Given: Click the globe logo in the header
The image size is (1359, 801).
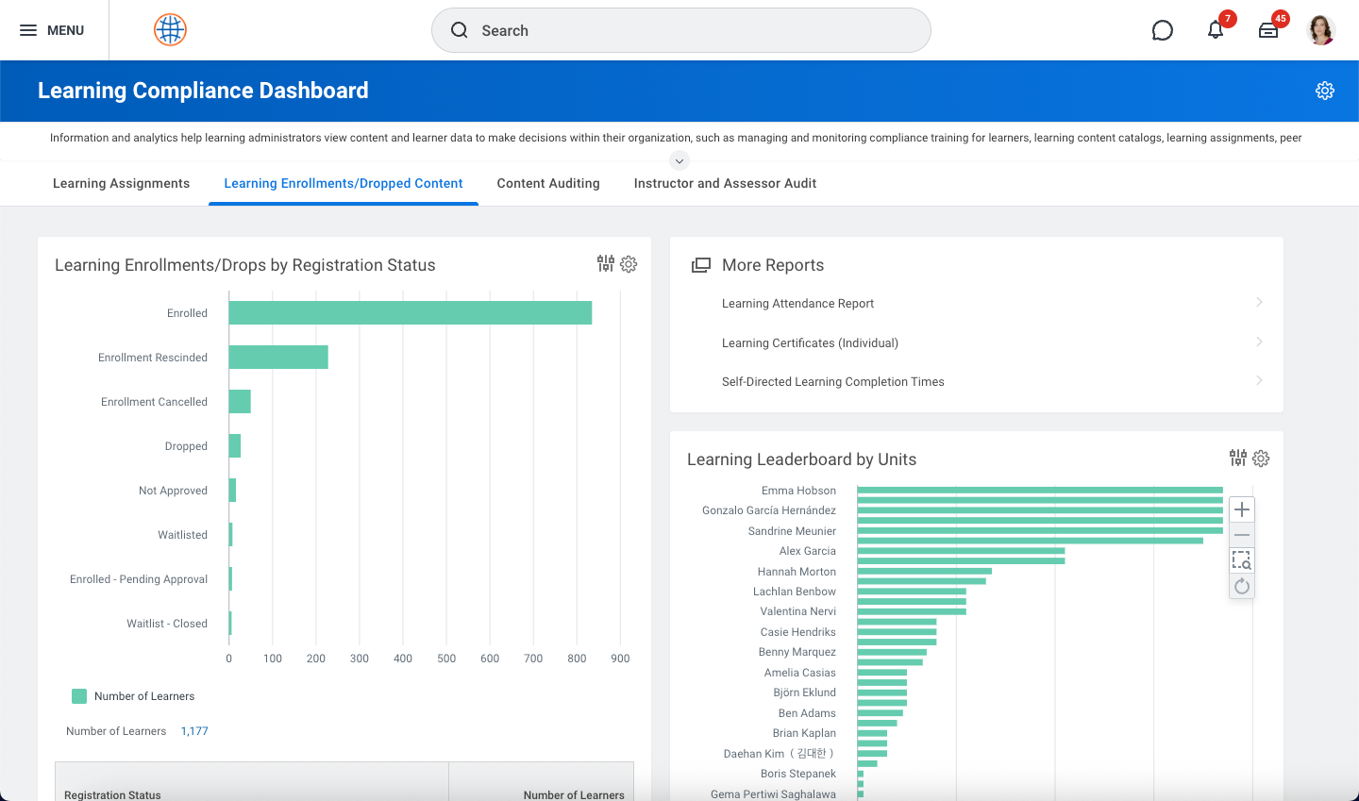Looking at the screenshot, I should click(x=170, y=29).
